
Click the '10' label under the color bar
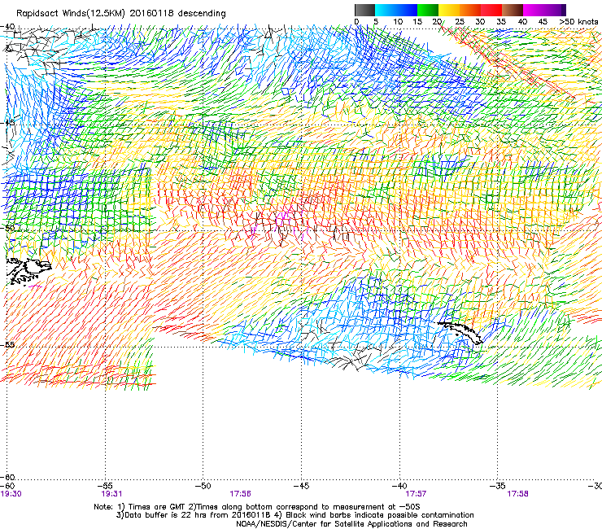coord(398,22)
